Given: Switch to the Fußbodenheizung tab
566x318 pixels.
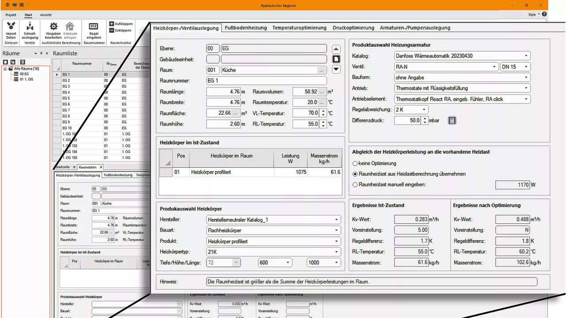Looking at the screenshot, I should (245, 27).
